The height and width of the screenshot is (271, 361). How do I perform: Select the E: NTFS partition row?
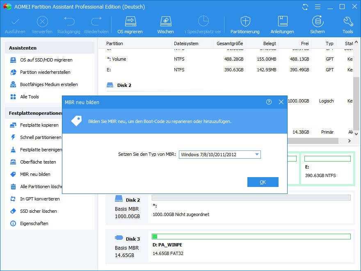[227, 70]
